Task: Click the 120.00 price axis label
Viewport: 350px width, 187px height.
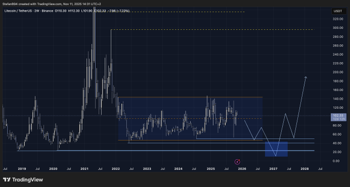Action: (x=338, y=108)
